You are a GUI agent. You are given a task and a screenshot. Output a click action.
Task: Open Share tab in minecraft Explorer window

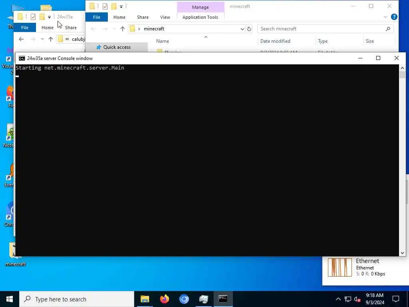(143, 17)
